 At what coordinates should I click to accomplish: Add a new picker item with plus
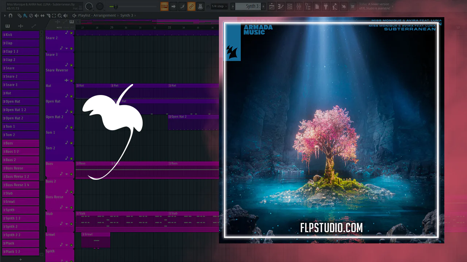pyautogui.click(x=20, y=259)
